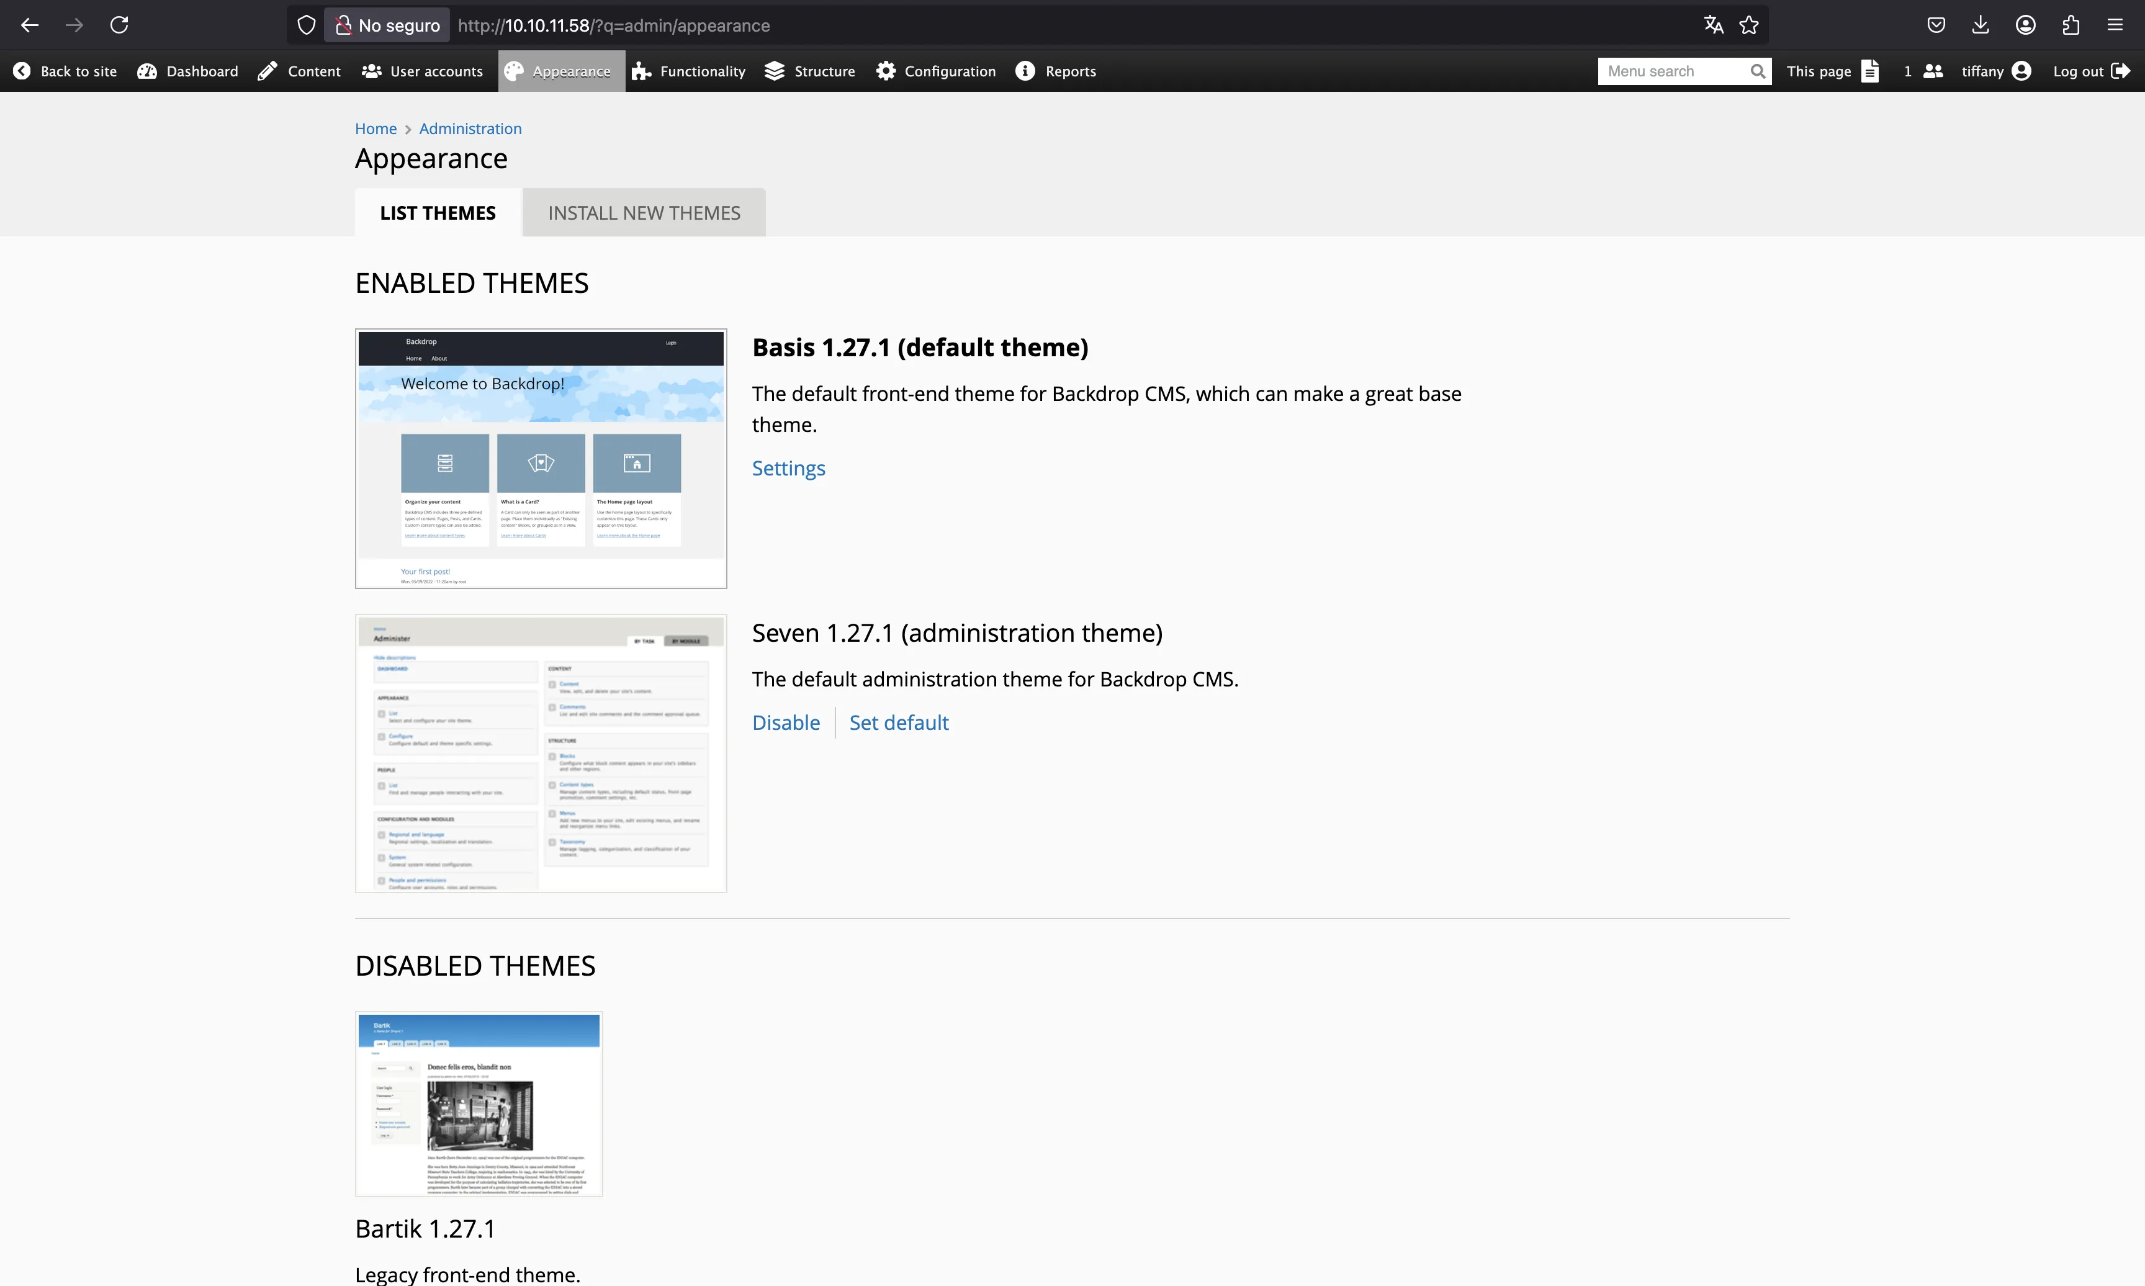Click the Configuration gear icon
Image resolution: width=2145 pixels, height=1286 pixels.
coord(886,71)
